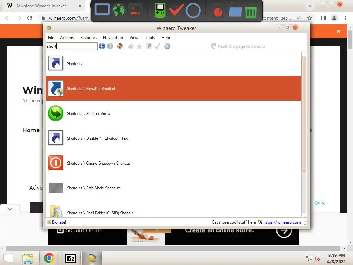Open the Help menu
Image resolution: width=353 pixels, height=265 pixels.
tap(165, 38)
